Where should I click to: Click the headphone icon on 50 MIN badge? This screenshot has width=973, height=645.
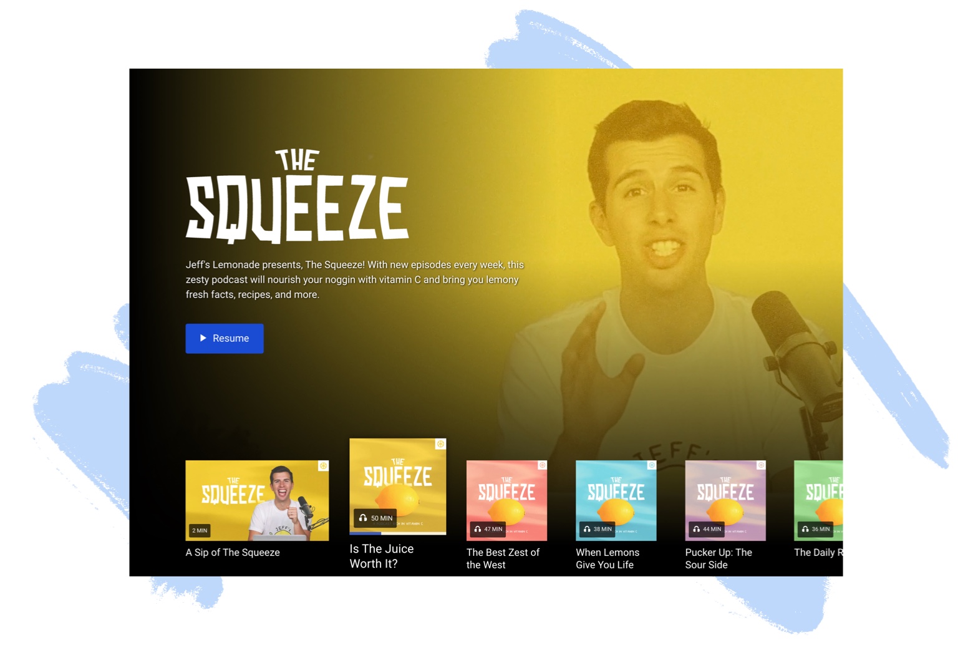click(x=363, y=518)
